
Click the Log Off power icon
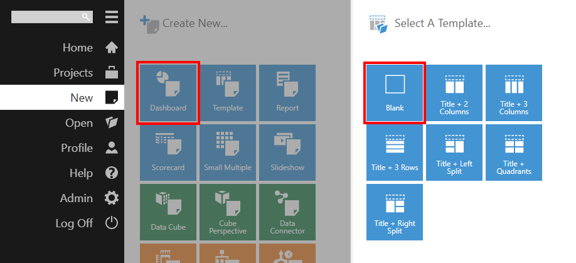tap(112, 223)
